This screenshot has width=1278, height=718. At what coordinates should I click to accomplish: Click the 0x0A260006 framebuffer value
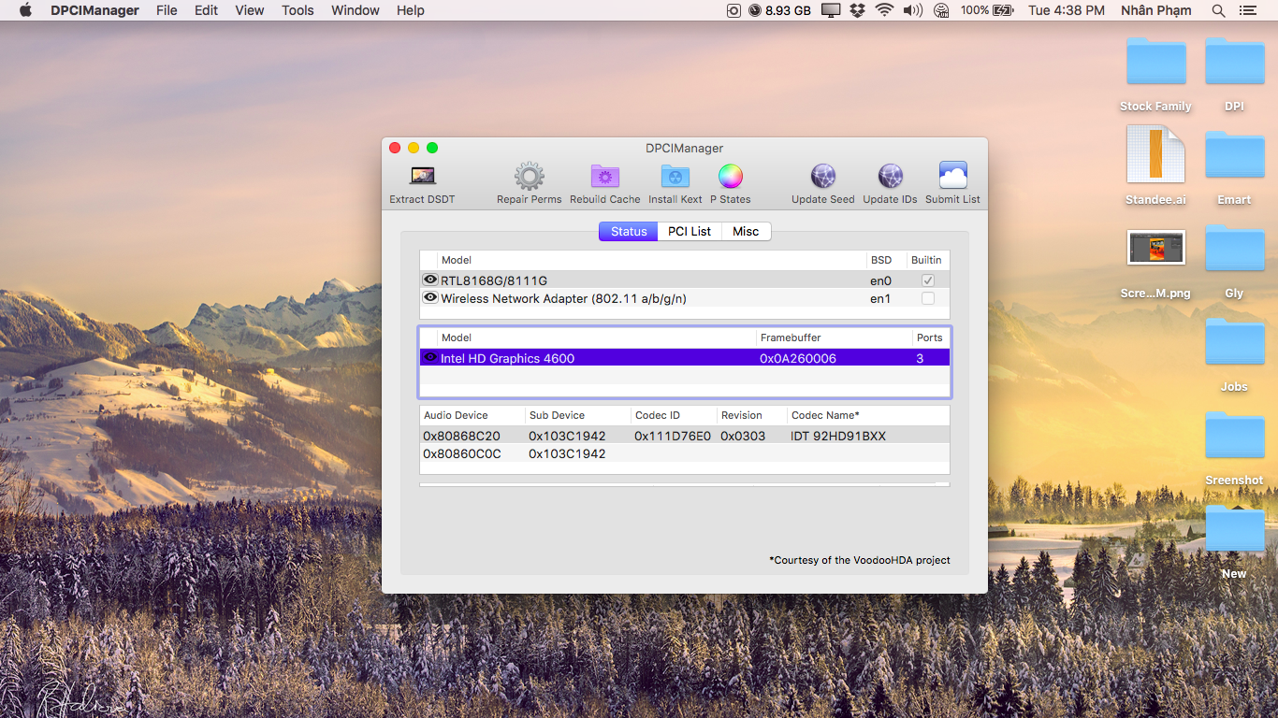[x=798, y=358]
